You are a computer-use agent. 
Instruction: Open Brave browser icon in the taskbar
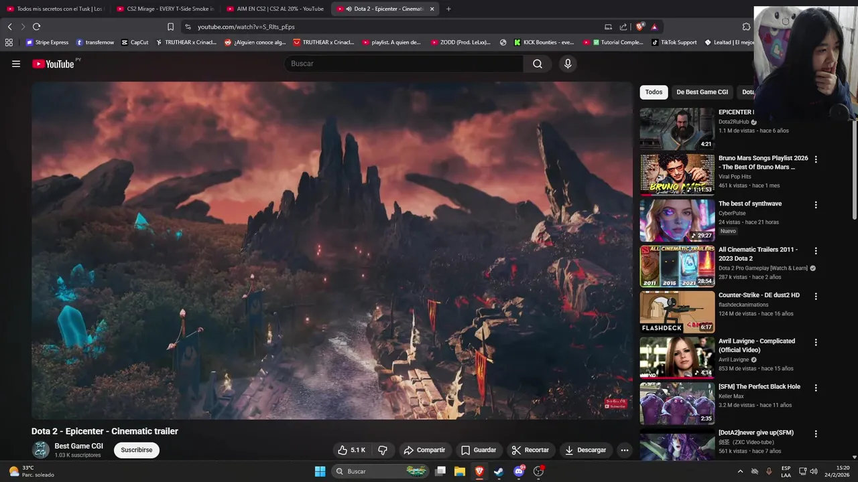point(479,471)
